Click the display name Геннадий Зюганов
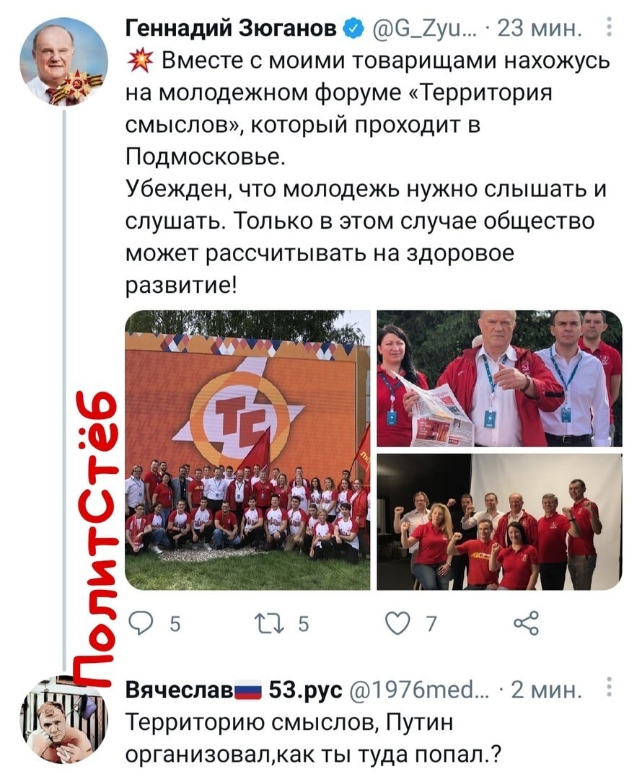642x779 pixels. [x=231, y=29]
